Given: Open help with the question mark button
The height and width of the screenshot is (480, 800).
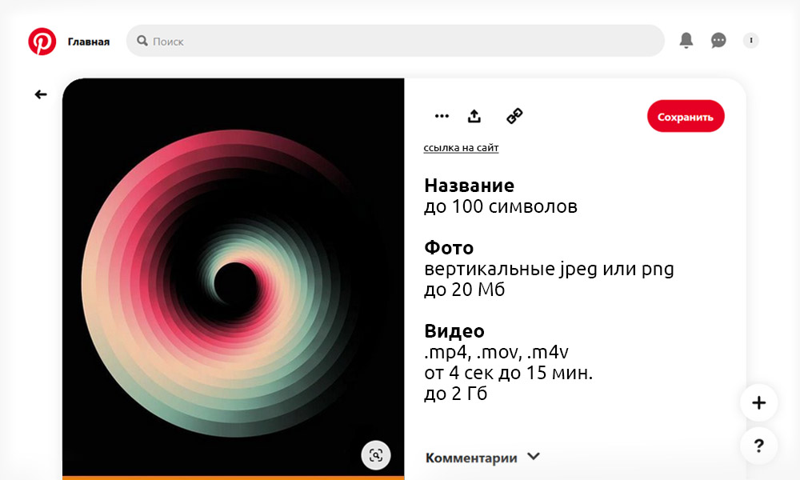Looking at the screenshot, I should pos(758,446).
